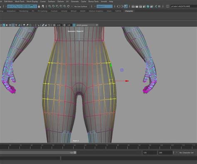Click the render current frame icon
The height and width of the screenshot is (164, 197).
click(137, 6)
